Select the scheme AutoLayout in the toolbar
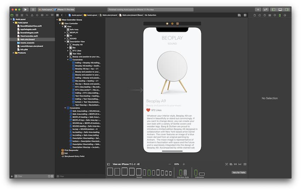This screenshot has width=301, height=191. 45,10
